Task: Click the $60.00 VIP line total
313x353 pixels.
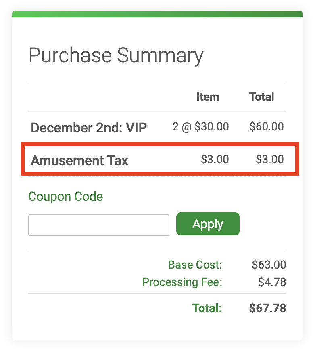Action: (266, 127)
